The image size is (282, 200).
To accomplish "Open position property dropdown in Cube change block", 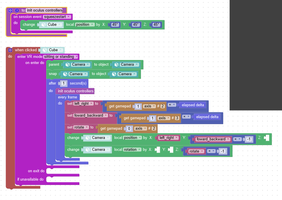I will (x=85, y=25).
